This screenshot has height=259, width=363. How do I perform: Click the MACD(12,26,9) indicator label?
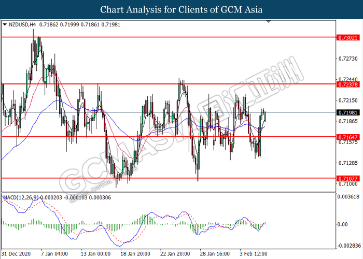pyautogui.click(x=21, y=197)
